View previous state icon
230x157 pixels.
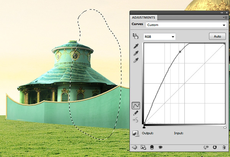click(x=206, y=147)
